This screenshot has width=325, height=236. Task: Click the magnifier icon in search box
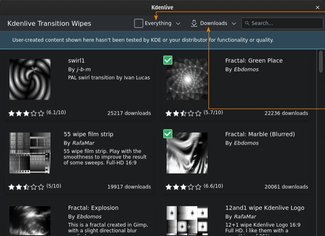coord(247,23)
